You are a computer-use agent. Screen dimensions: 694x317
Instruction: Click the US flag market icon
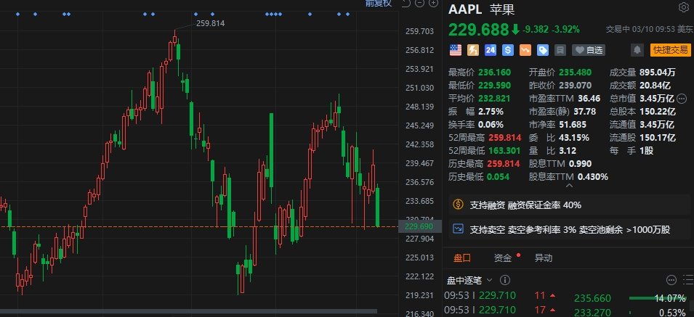click(x=456, y=50)
